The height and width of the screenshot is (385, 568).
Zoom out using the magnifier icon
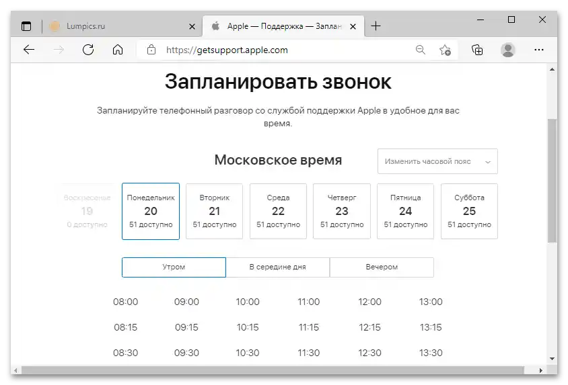(x=420, y=50)
